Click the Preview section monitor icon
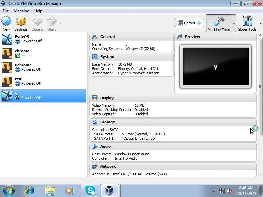This screenshot has height=197, width=263. (x=179, y=36)
